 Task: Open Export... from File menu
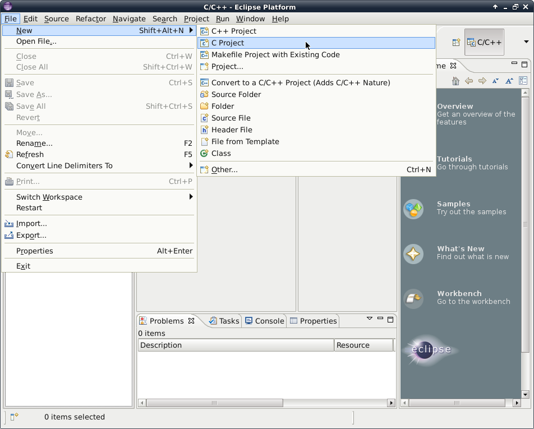coord(99,236)
